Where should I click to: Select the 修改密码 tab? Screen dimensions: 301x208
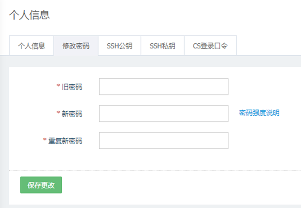(x=76, y=46)
